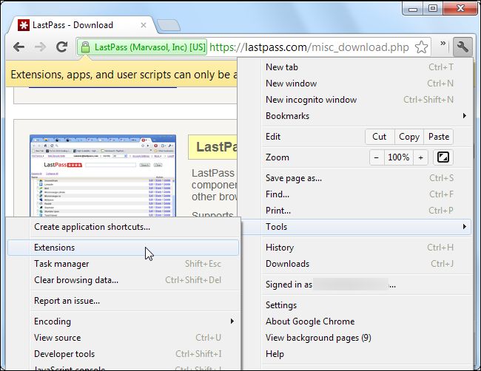Choose New incognito window
Viewport: 481px width, 371px height.
311,100
